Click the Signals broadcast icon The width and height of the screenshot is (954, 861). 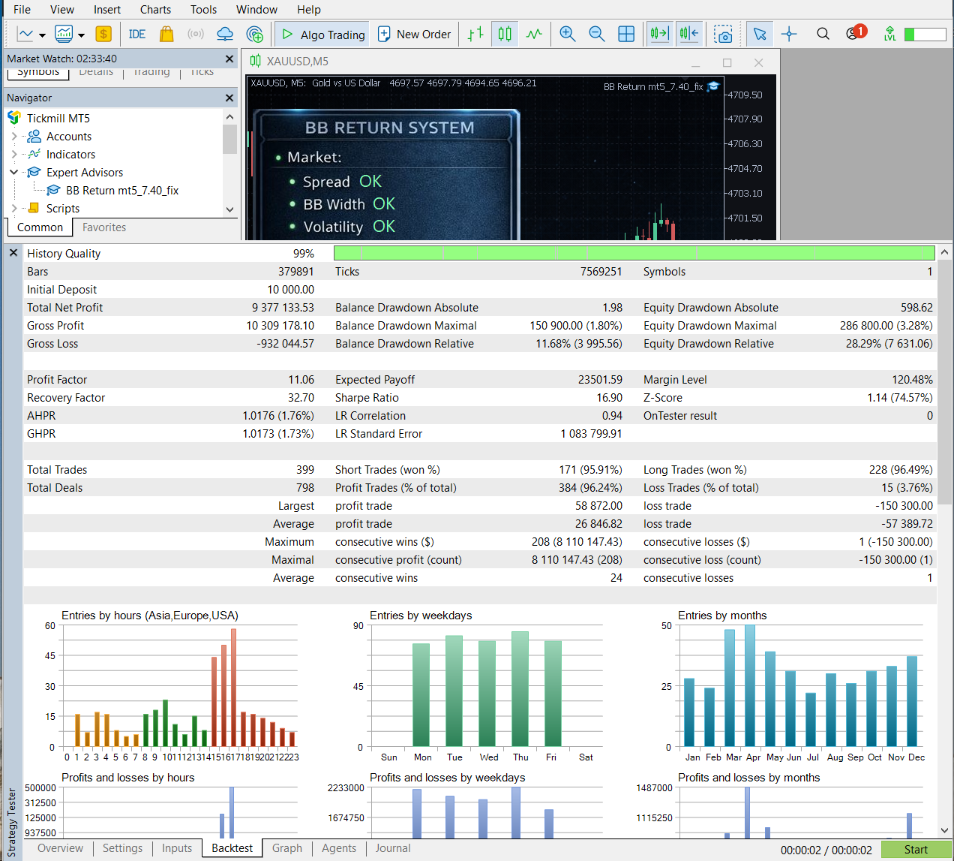click(x=196, y=34)
